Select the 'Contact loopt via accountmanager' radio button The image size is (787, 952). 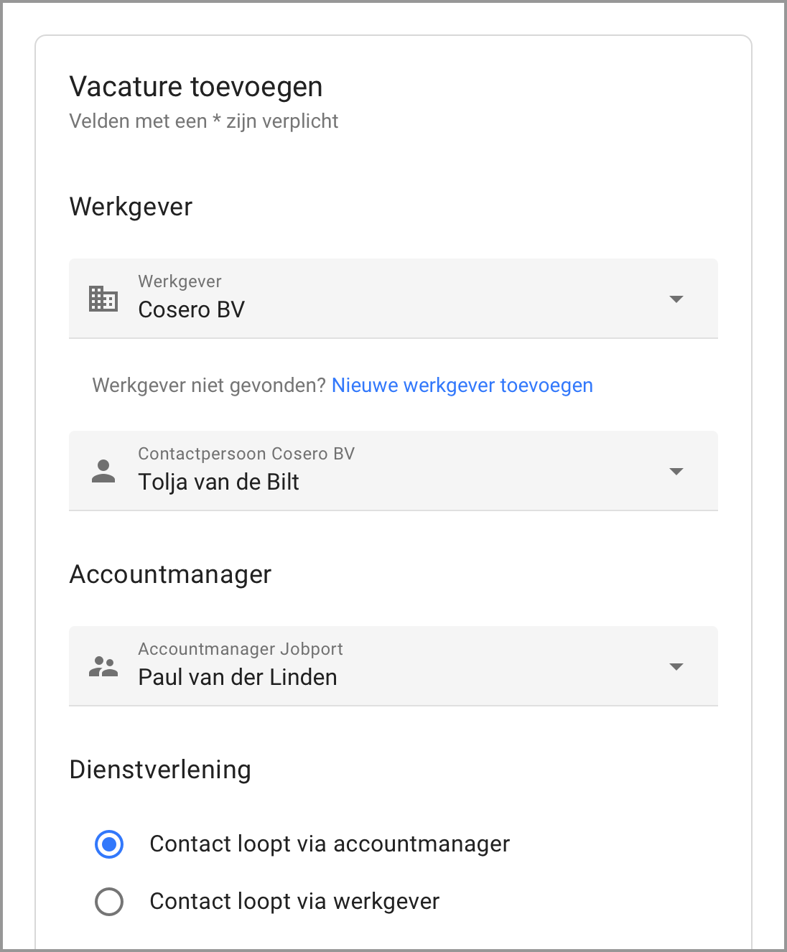[x=109, y=844]
